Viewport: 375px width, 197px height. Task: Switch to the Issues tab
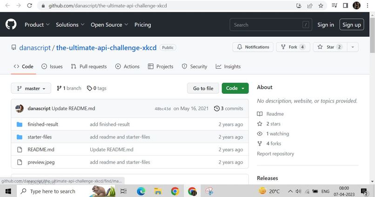click(x=52, y=66)
